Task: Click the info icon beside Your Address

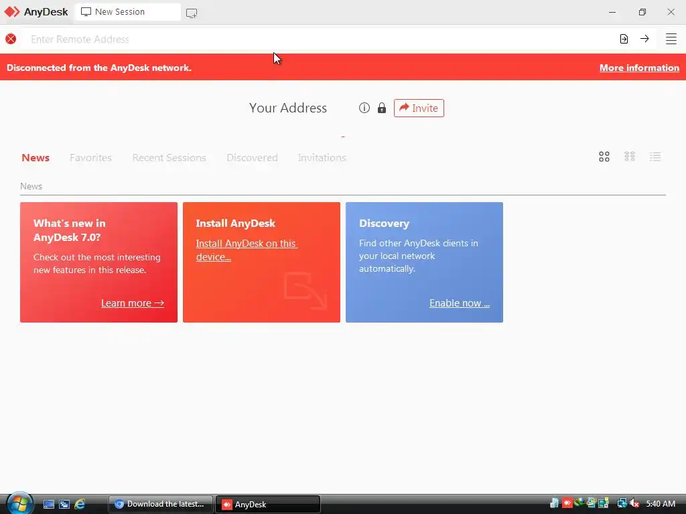Action: 364,108
